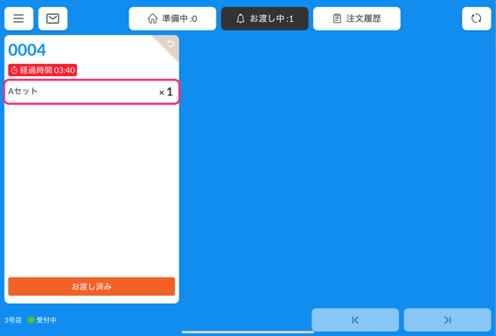Select the Aセット item row
The image size is (496, 336).
[92, 92]
